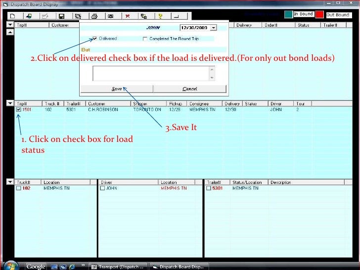Viewport: 360px width, 270px height.
Task: Click the printer toolbar icon
Action: tap(94, 16)
